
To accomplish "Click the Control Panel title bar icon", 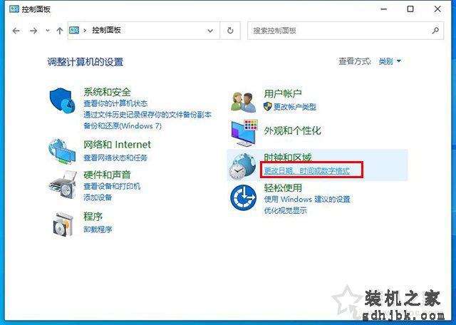I will (14, 9).
